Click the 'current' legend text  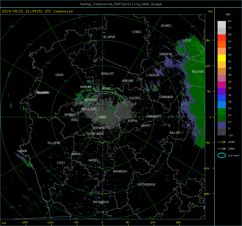point(233,156)
